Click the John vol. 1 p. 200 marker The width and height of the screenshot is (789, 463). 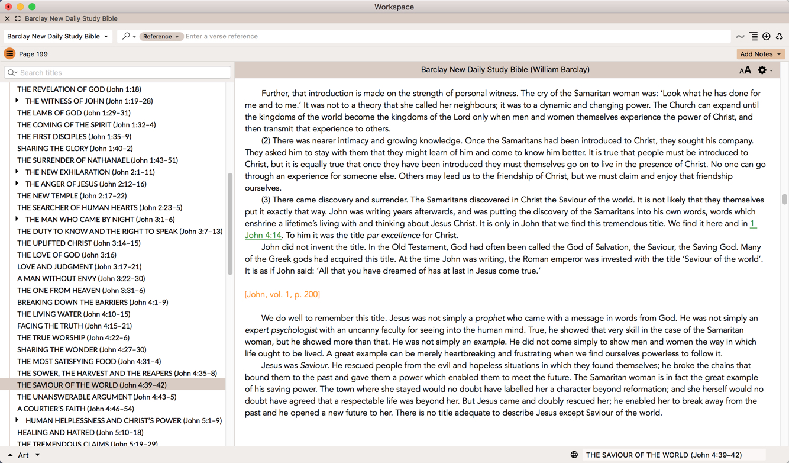(282, 294)
